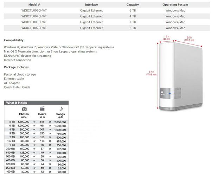Click the 187,000 songs value
This screenshot has width=211, height=174.
pyautogui.click(x=61, y=149)
